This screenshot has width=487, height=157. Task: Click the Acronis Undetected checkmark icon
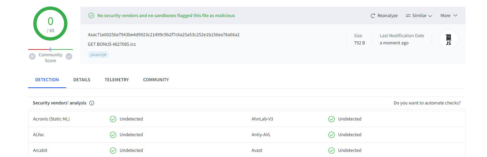[113, 119]
